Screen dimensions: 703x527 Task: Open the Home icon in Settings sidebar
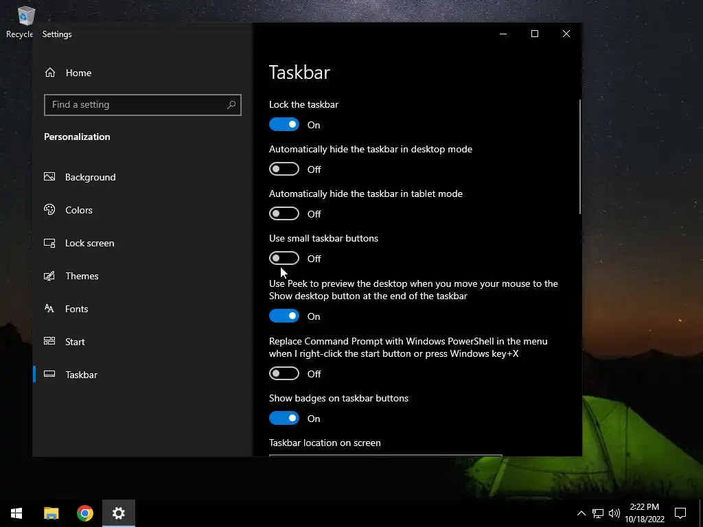(x=49, y=73)
